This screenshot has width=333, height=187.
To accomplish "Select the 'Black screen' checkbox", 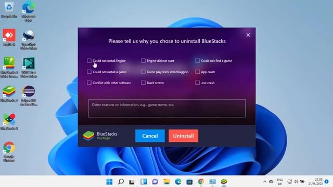I will tap(144, 83).
